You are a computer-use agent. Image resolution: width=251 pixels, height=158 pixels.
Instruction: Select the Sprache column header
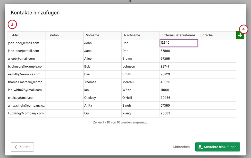tap(217, 35)
